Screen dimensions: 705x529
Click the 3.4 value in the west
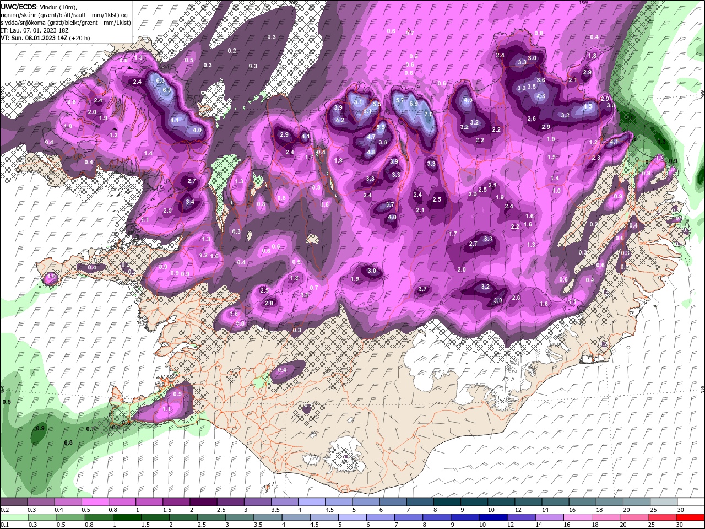(190, 202)
